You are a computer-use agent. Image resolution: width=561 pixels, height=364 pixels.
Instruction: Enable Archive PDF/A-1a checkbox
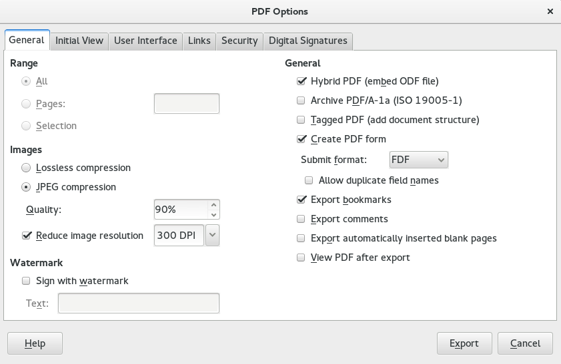tap(301, 101)
